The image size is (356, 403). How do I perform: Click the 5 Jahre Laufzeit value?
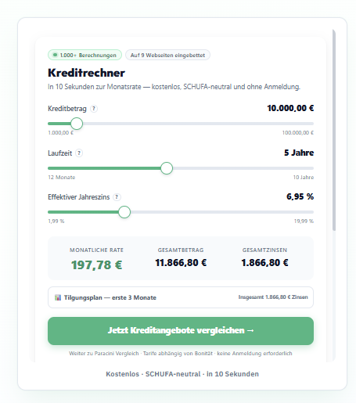click(x=299, y=153)
